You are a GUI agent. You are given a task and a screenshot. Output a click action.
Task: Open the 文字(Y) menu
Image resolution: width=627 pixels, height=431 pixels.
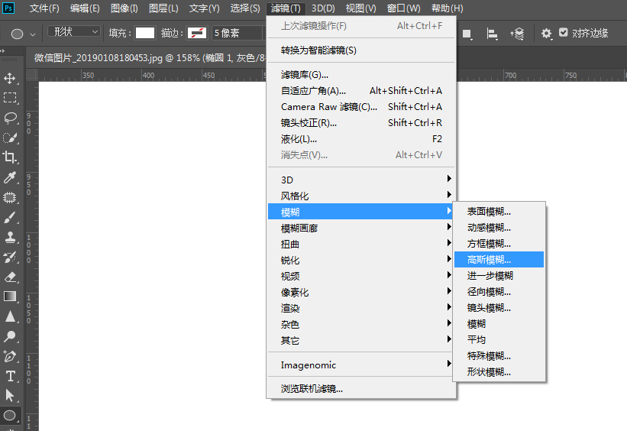point(204,8)
